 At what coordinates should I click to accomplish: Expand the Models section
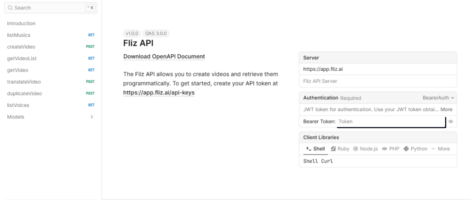(x=16, y=117)
